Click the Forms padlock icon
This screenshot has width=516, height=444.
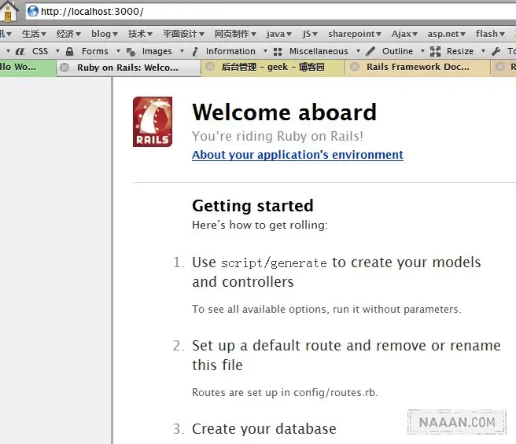pos(69,51)
